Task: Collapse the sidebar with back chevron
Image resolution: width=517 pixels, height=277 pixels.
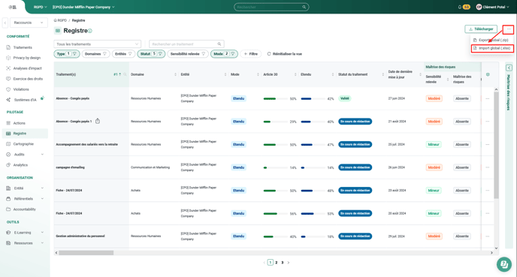Action: (x=5, y=23)
